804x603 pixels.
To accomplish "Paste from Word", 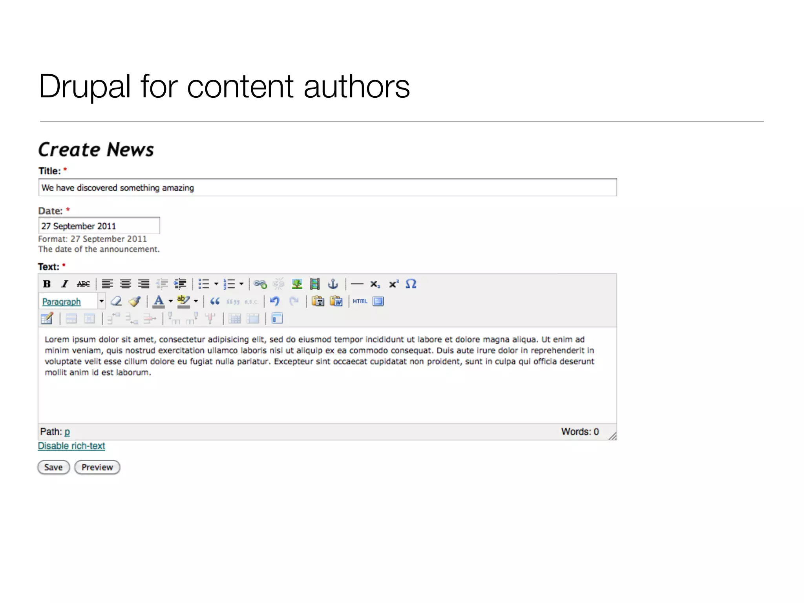I will (x=336, y=301).
